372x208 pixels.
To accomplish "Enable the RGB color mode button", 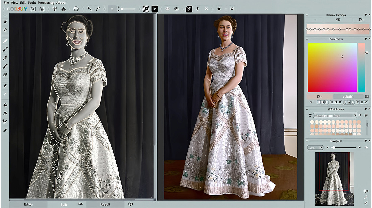I will (x=323, y=102).
